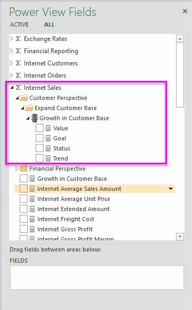Image resolution: width=192 pixels, height=310 pixels.
Task: Collapse the Customer Perspective folder
Action: [x=17, y=98]
